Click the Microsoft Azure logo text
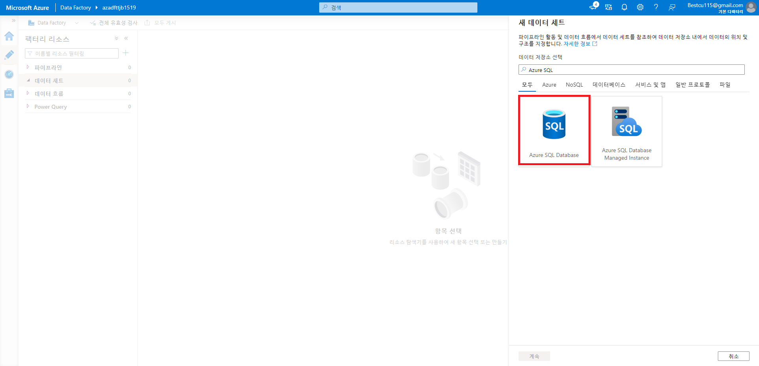 [x=27, y=8]
